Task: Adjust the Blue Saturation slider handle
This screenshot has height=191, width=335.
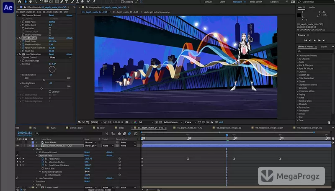Action: coord(44,80)
